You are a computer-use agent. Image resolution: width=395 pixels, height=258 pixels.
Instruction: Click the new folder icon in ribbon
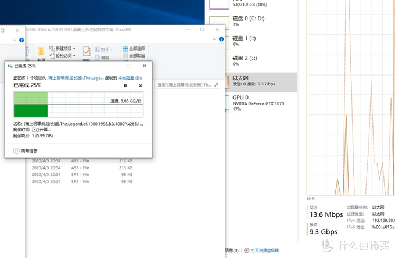click(x=41, y=51)
